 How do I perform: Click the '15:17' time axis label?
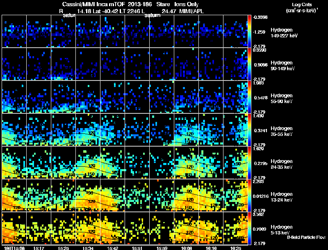point(39,248)
